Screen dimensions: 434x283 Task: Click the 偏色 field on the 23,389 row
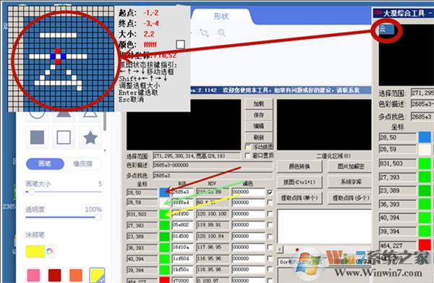click(248, 237)
